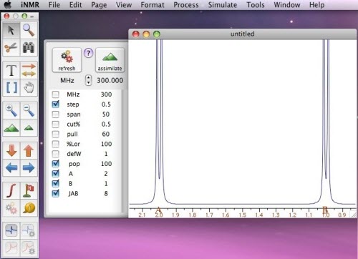Select the hand pan tool

click(x=29, y=87)
